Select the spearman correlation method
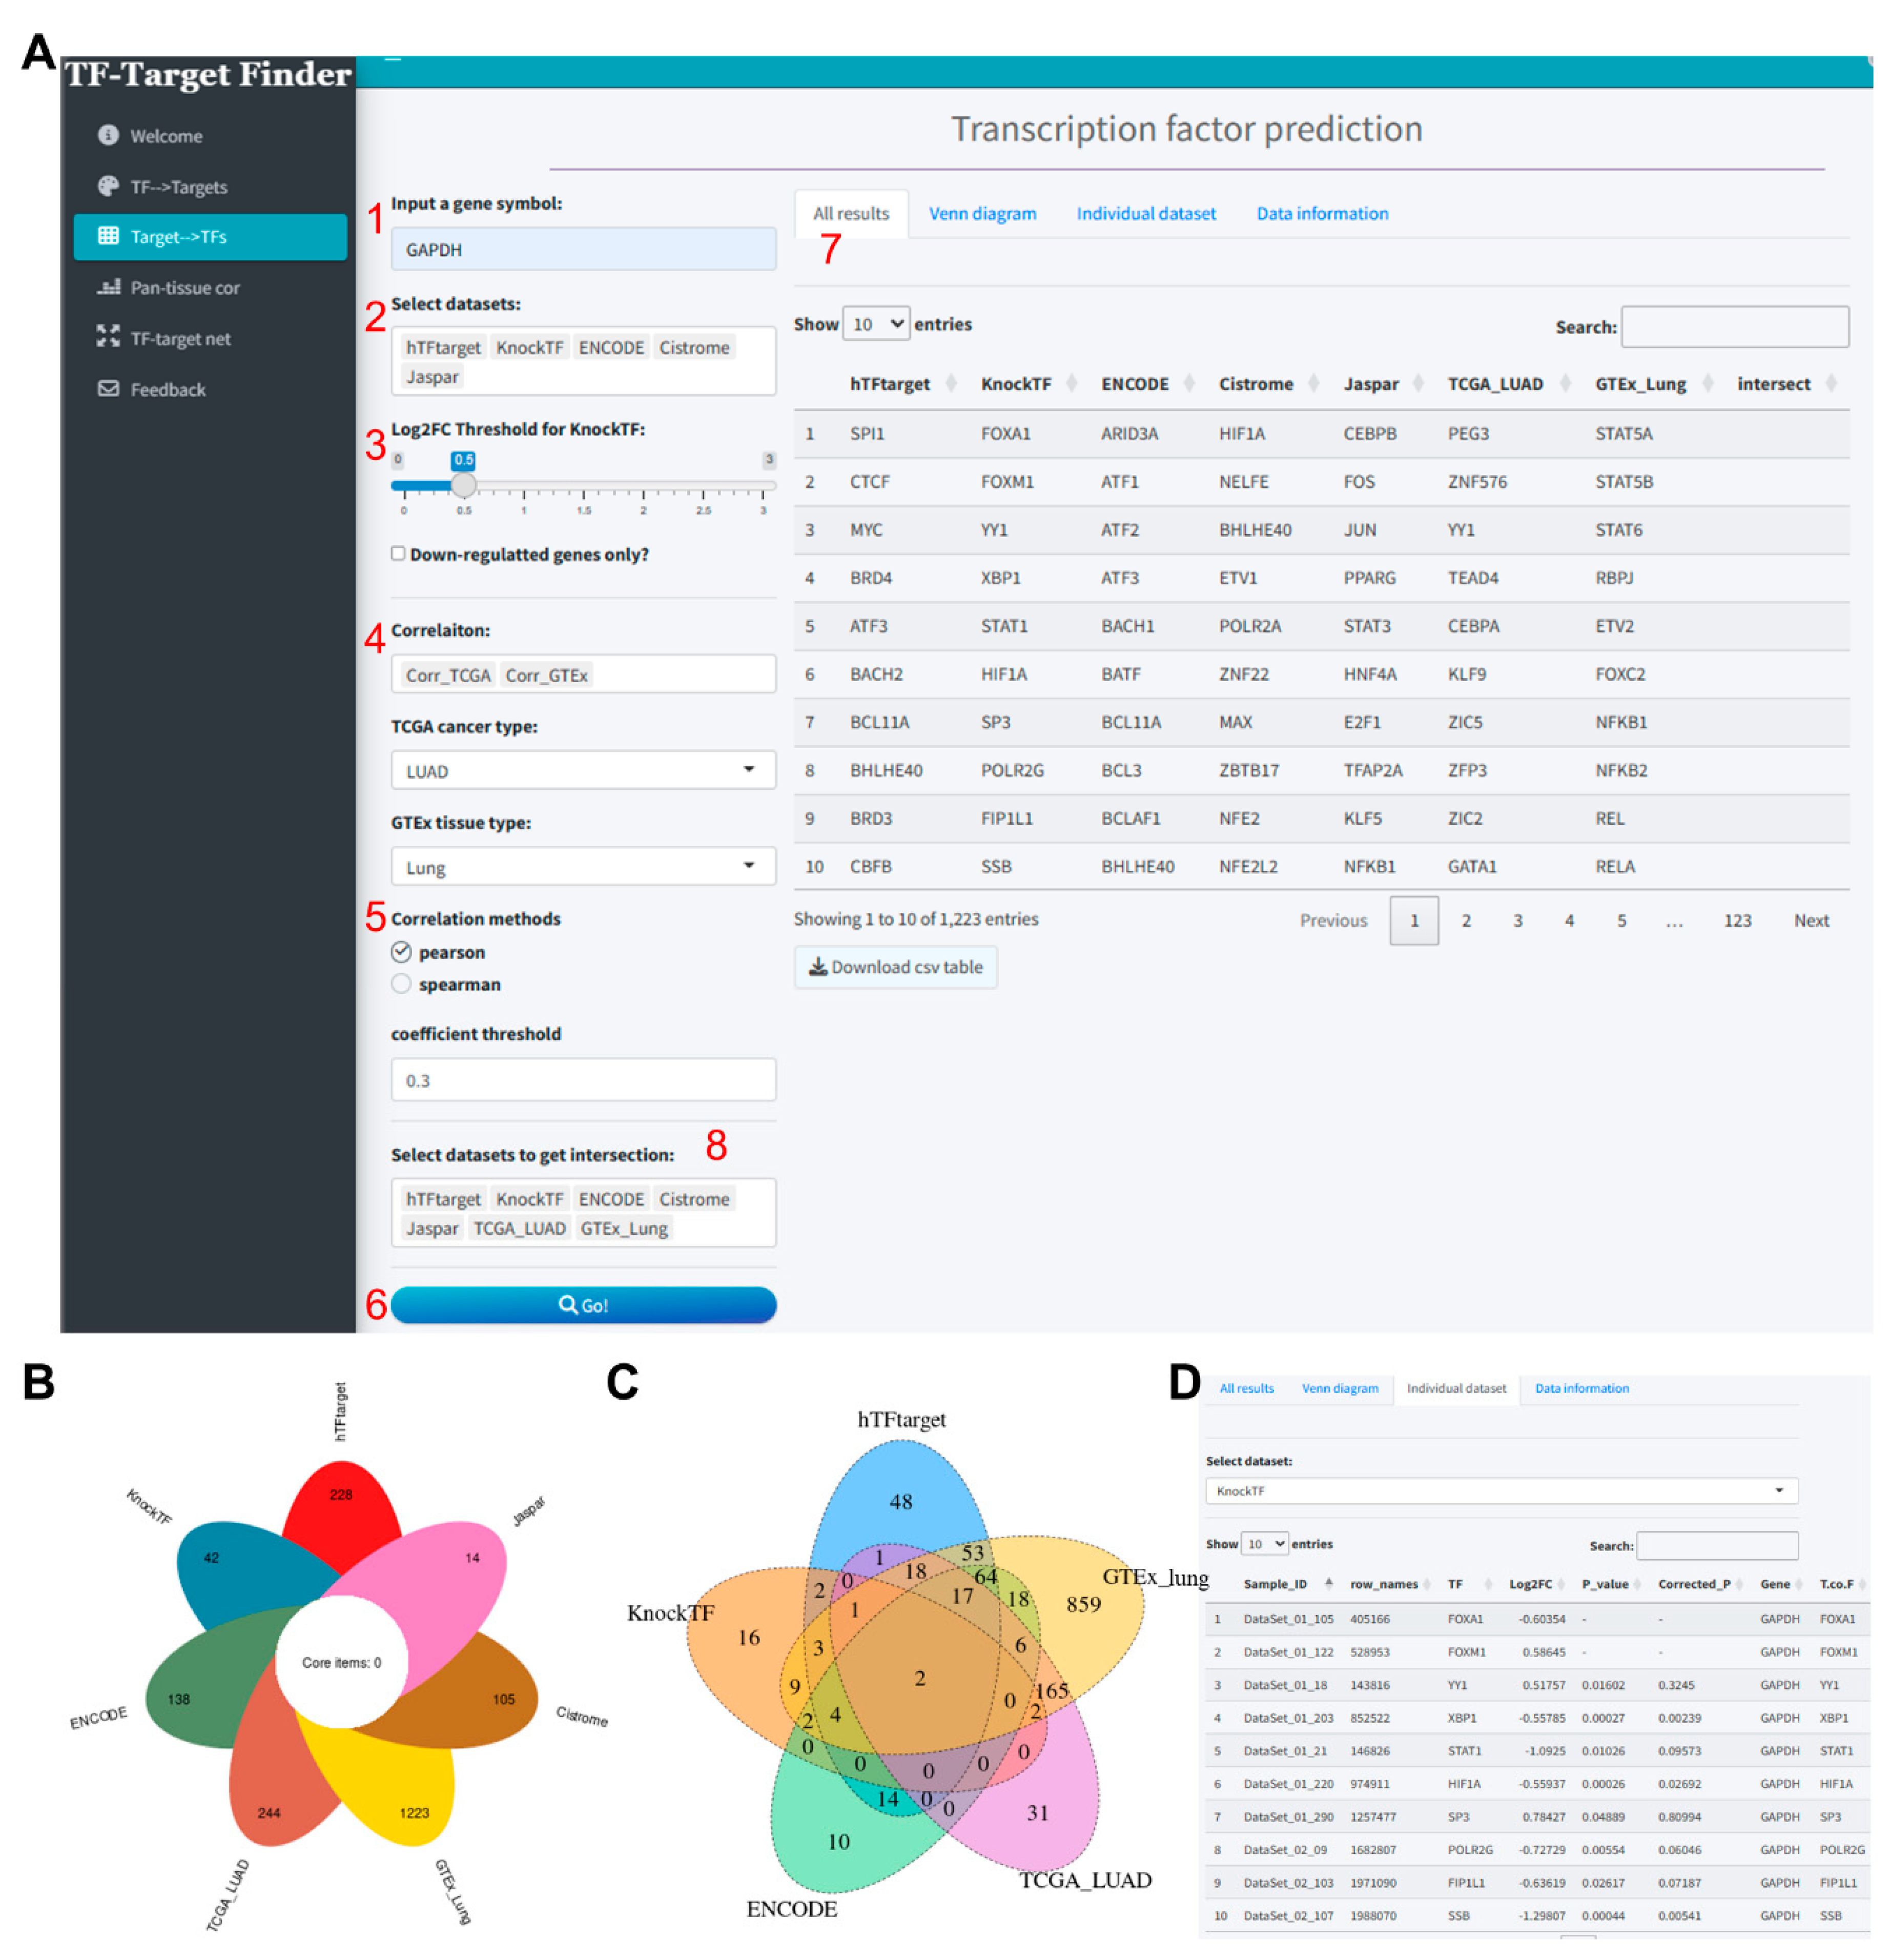1890x1960 pixels. 401,984
